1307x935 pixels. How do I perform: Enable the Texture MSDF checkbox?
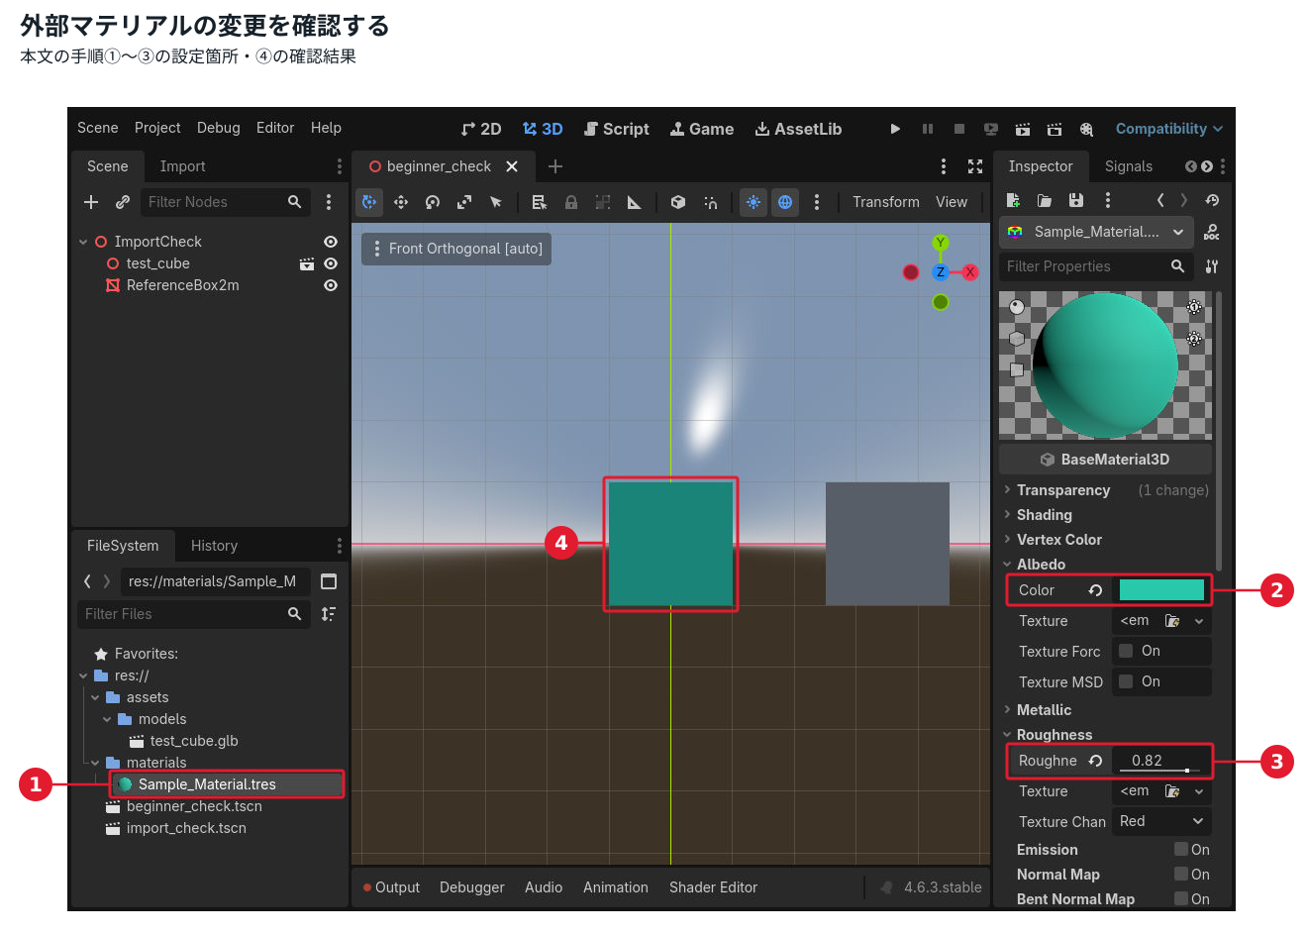click(x=1126, y=681)
